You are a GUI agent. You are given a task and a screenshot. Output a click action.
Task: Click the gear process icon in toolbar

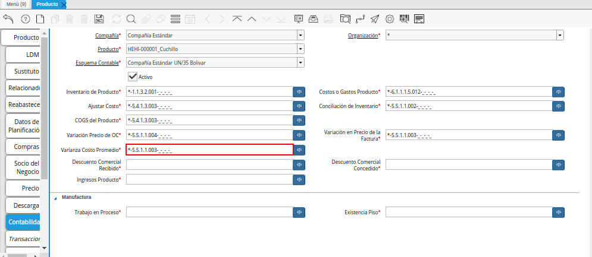point(390,19)
